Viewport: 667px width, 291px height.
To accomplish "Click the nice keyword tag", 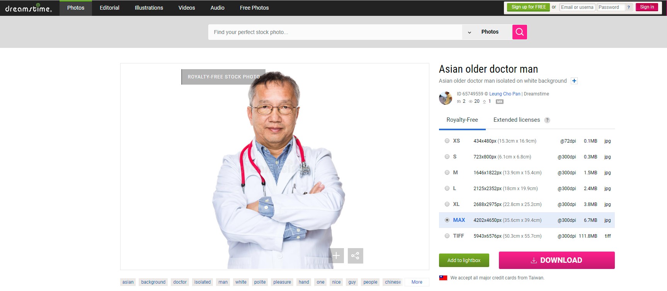I will pyautogui.click(x=336, y=282).
